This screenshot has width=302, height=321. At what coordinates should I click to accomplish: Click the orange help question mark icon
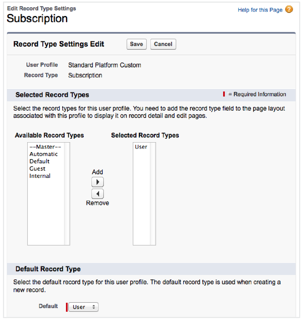(289, 10)
